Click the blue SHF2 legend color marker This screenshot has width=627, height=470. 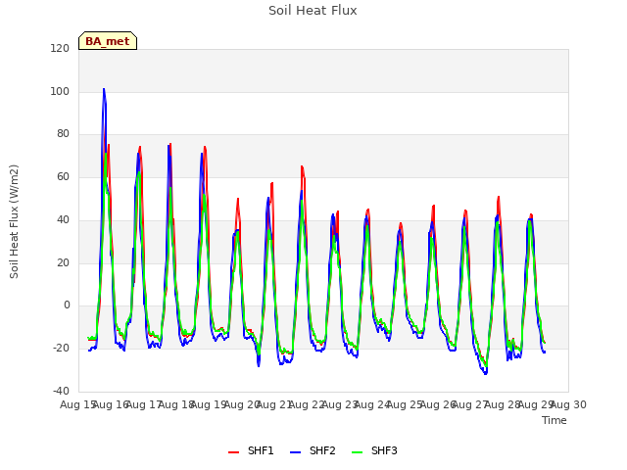[x=295, y=452]
